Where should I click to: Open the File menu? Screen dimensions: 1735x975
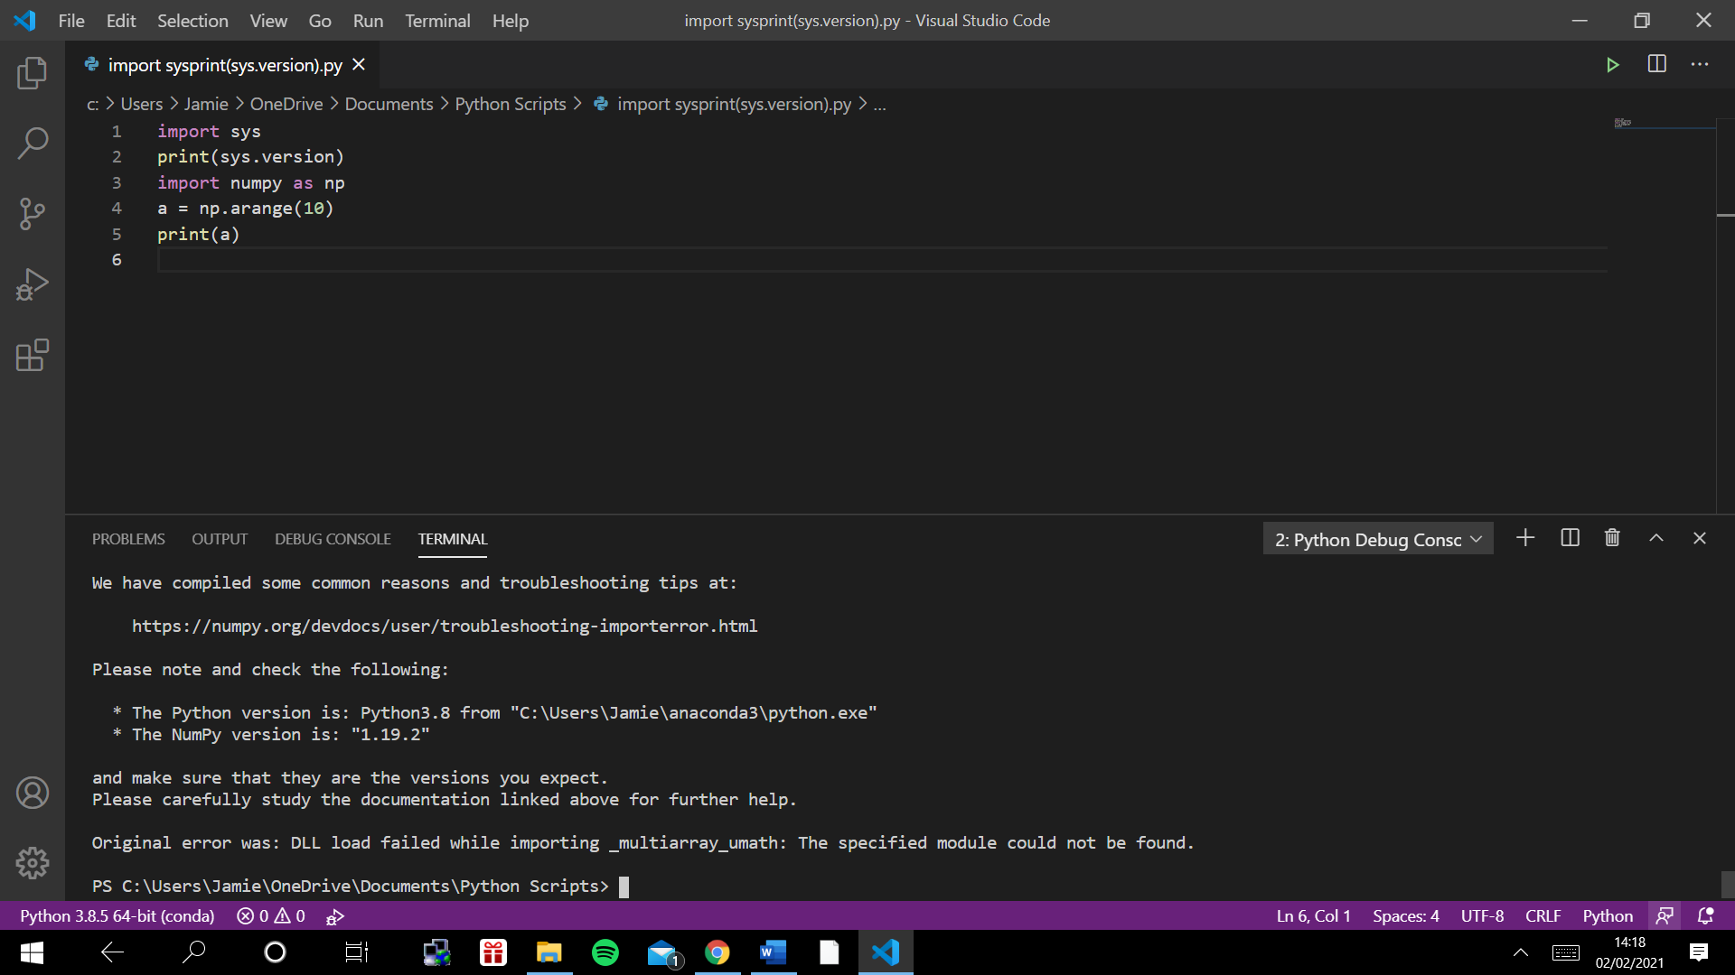coord(71,21)
